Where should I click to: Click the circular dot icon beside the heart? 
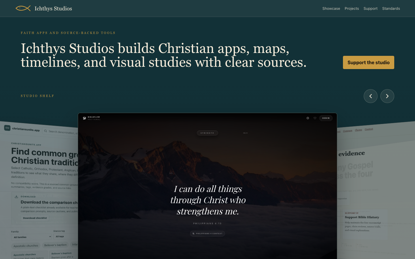click(308, 118)
